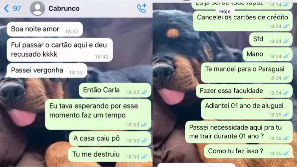Select the 'Então Carla' sent message
The image size is (297, 167).
[115, 90]
